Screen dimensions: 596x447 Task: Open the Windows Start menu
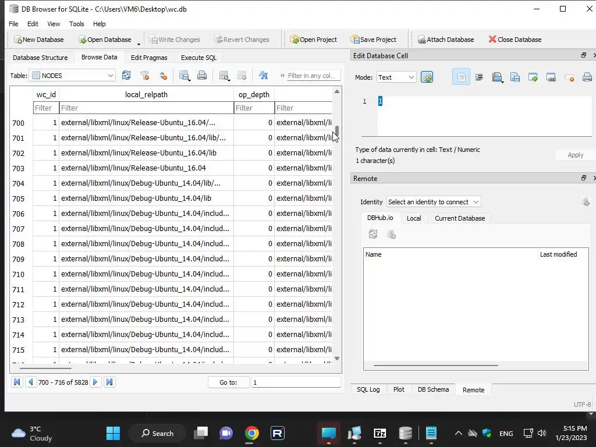(x=113, y=433)
